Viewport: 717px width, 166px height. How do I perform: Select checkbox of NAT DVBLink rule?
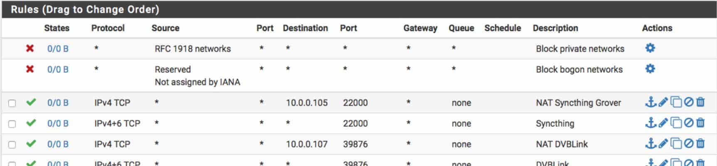(x=12, y=144)
